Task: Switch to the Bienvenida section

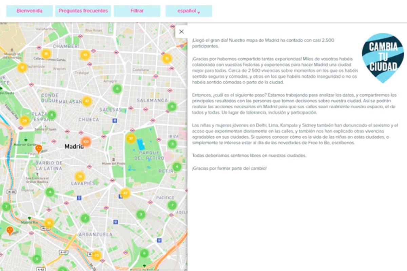Action: (x=29, y=11)
